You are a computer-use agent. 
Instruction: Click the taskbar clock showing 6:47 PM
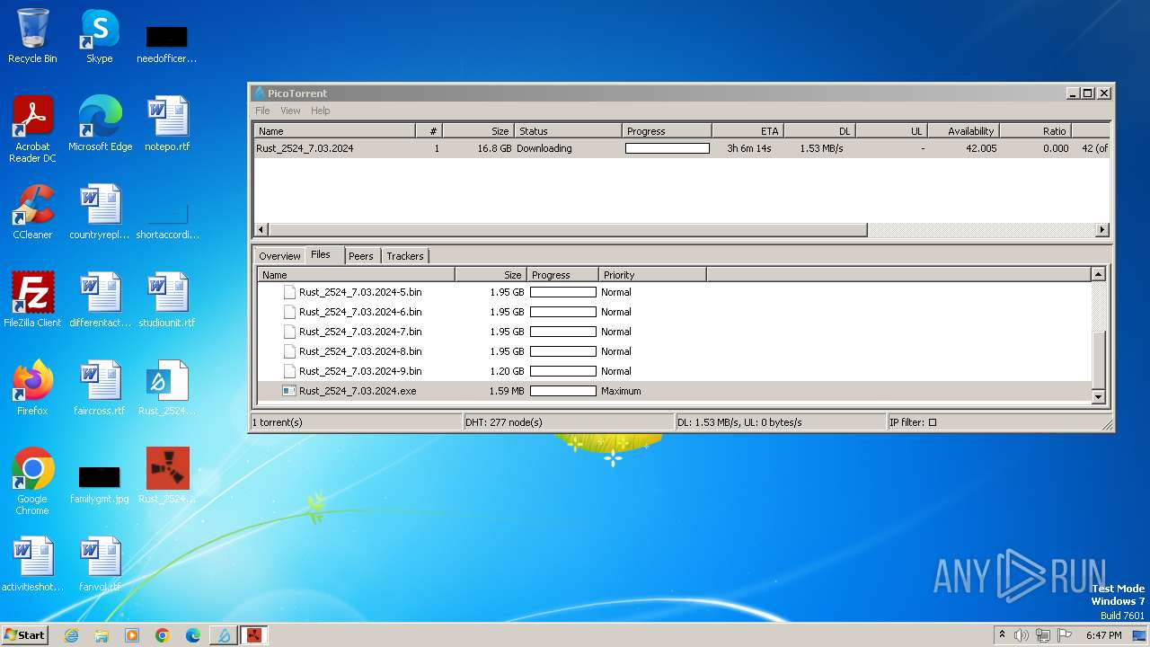tap(1103, 635)
